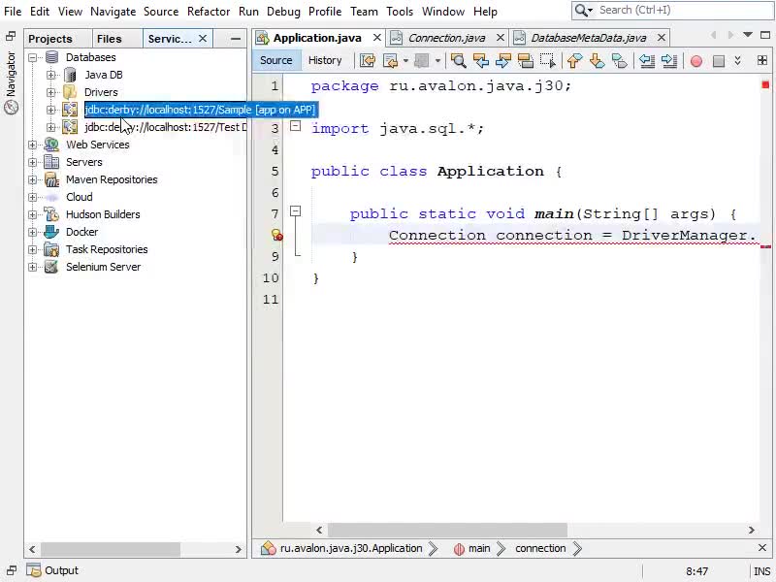Expand the Drivers node
This screenshot has height=582, width=776.
point(51,92)
